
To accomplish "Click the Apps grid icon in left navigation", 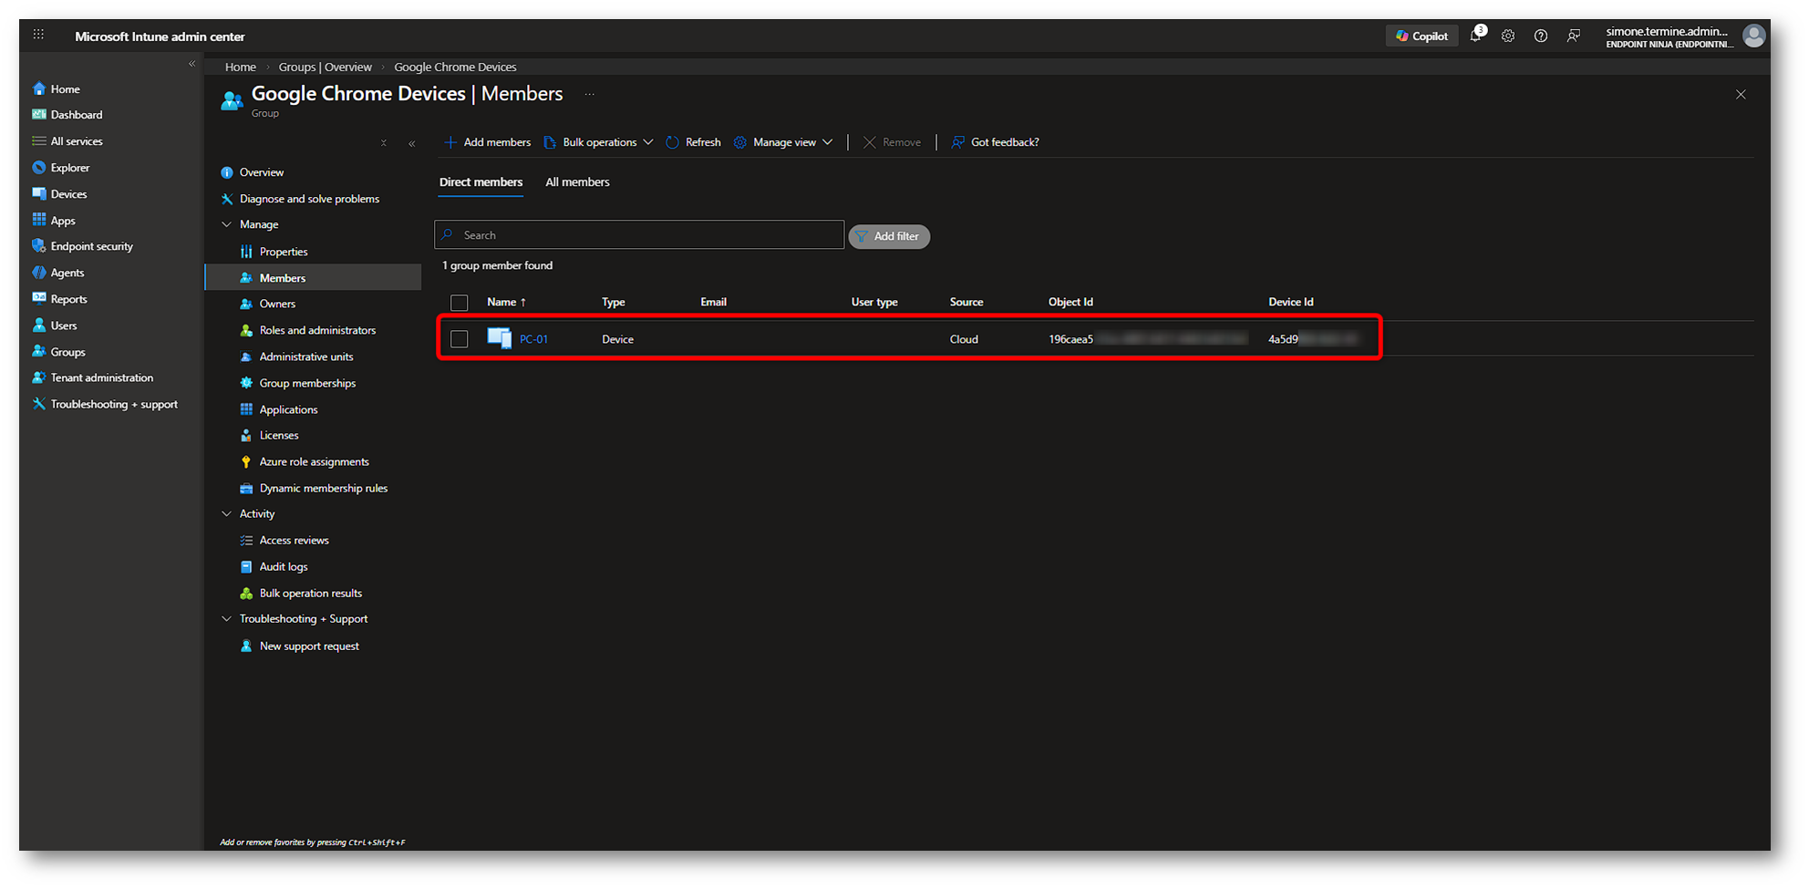I will click(x=39, y=220).
